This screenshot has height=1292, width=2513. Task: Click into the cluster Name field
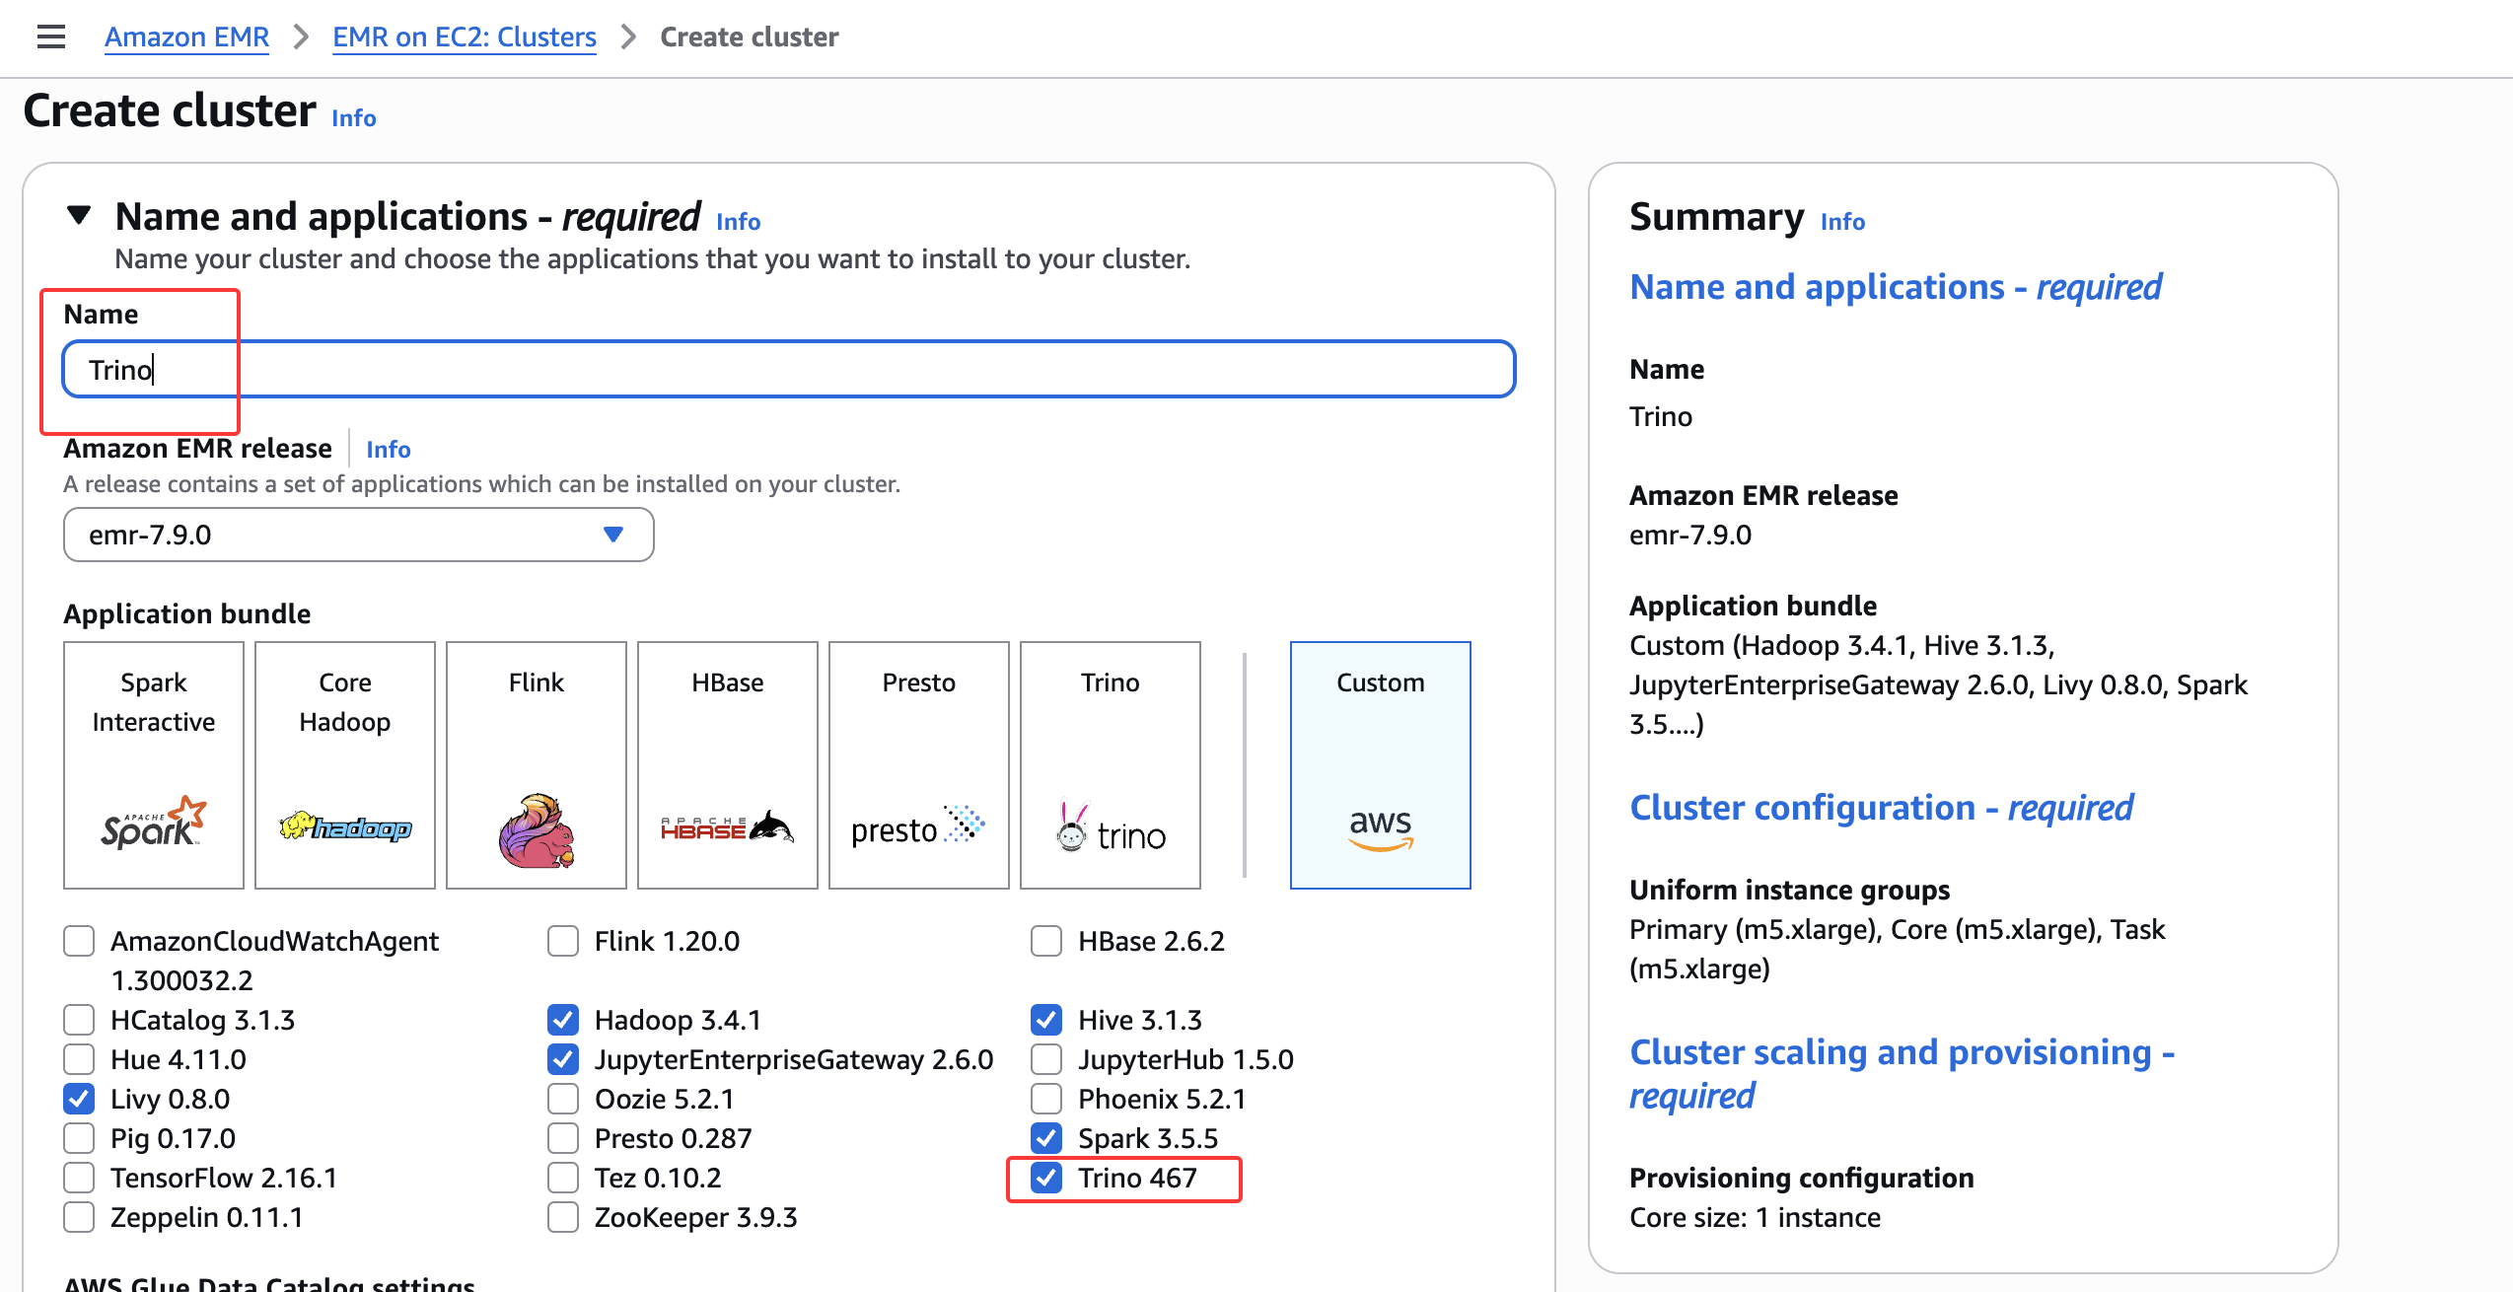click(x=789, y=370)
